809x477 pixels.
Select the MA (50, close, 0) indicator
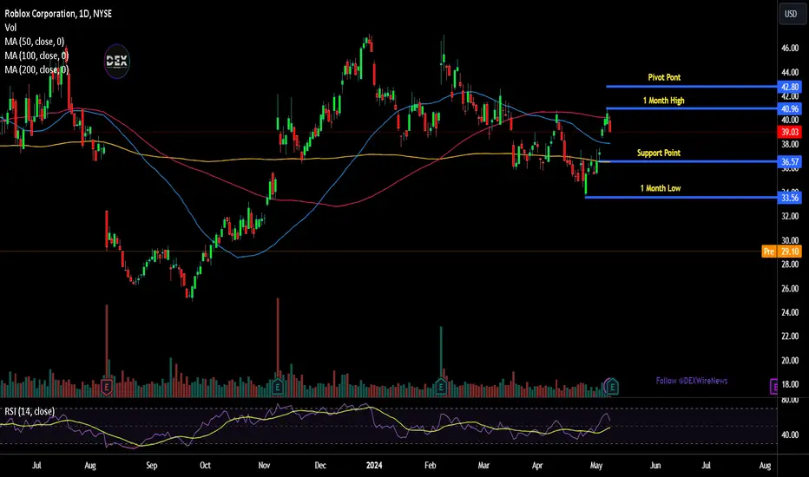point(35,42)
